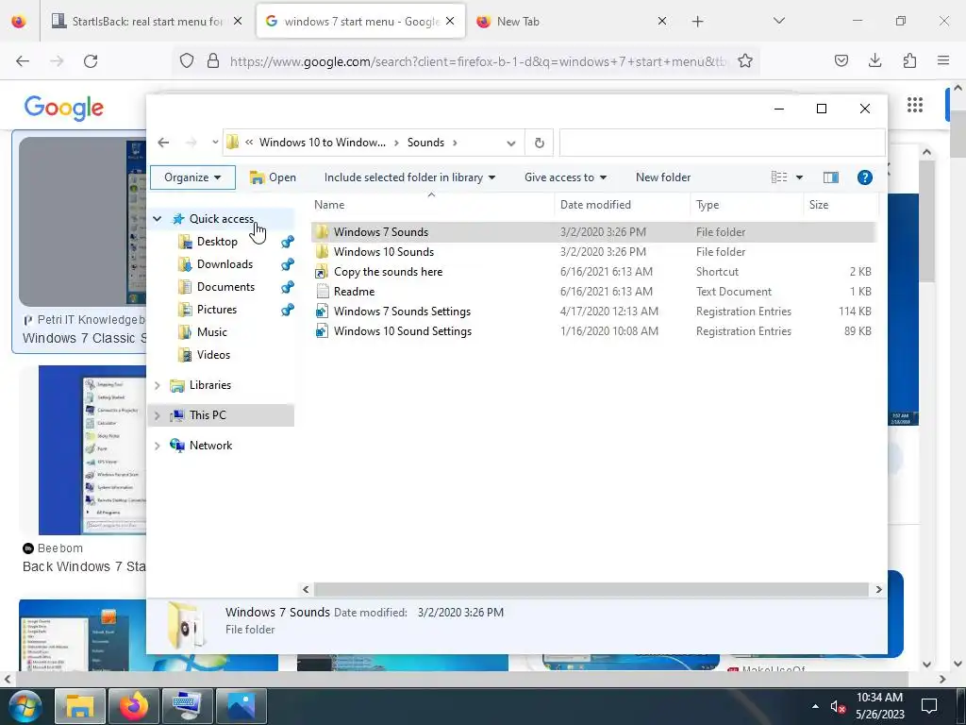Sort by Date modified column
Screen dimensions: 966x725
click(x=623, y=205)
